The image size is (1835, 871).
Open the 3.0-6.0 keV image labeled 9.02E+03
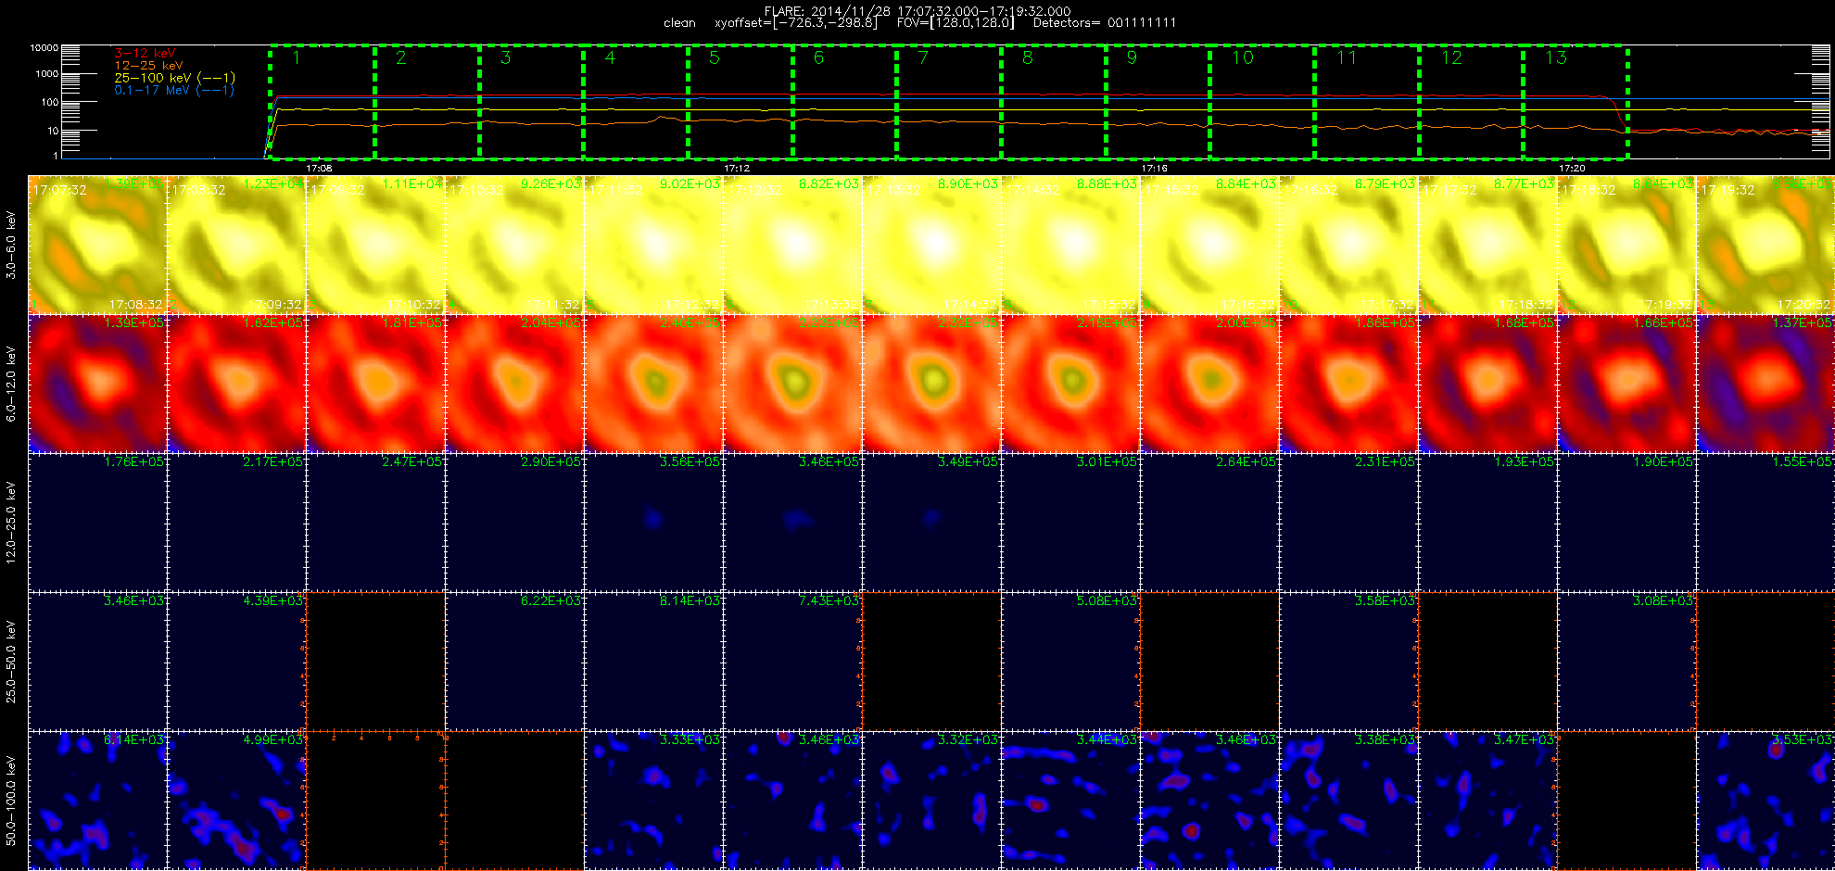pos(653,245)
